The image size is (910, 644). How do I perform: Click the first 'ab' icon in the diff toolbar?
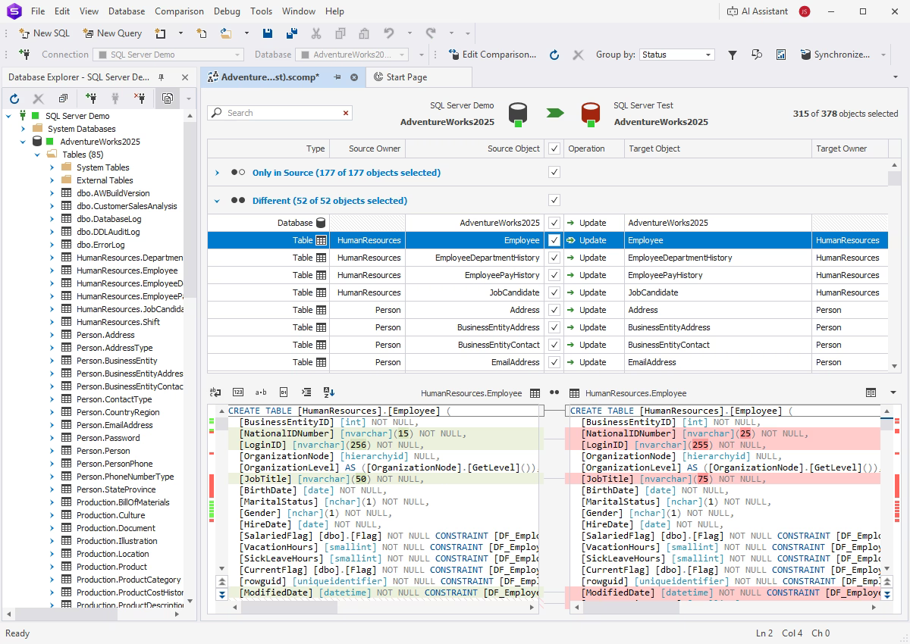click(x=215, y=392)
